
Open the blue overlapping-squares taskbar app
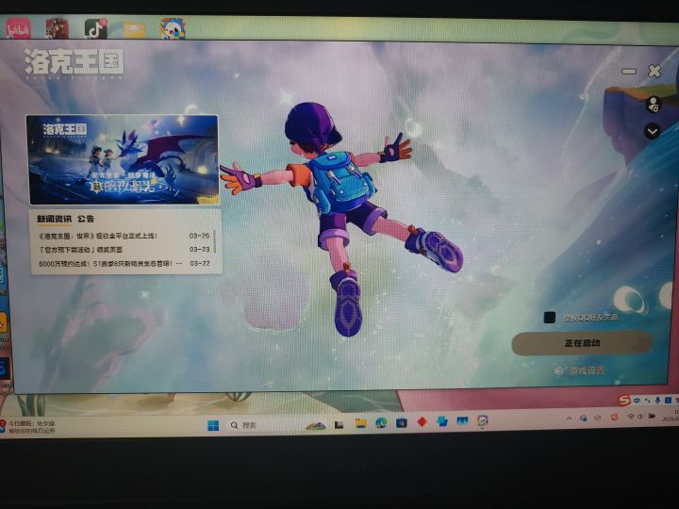(442, 421)
